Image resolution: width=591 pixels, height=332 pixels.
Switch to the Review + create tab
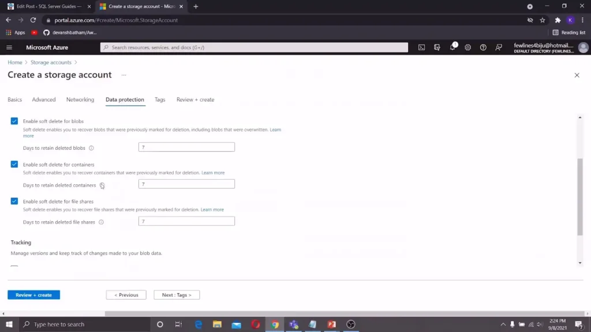point(195,99)
